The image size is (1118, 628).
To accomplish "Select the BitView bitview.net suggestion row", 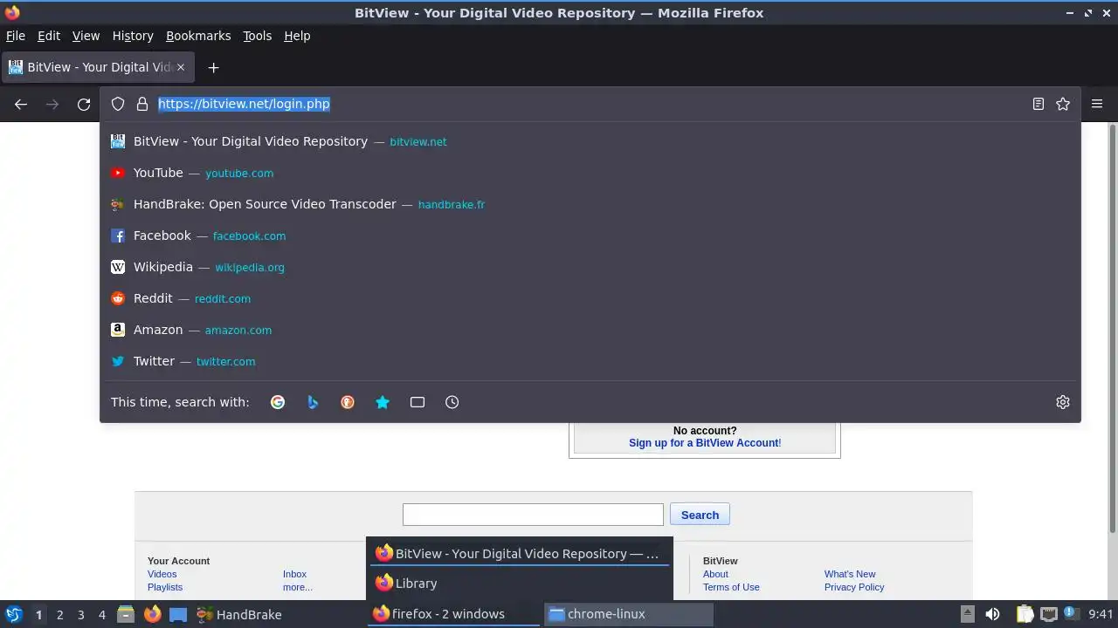I will (x=590, y=141).
